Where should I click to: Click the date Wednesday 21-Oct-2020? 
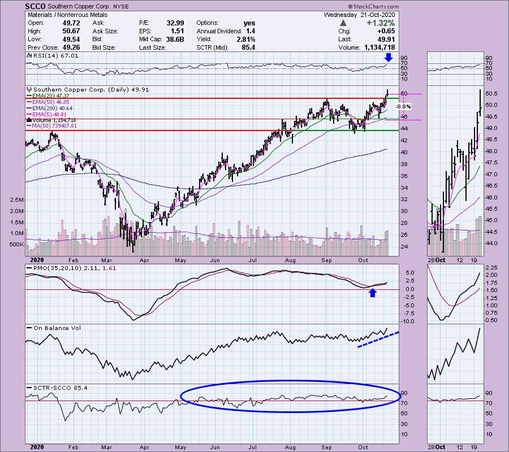[359, 15]
